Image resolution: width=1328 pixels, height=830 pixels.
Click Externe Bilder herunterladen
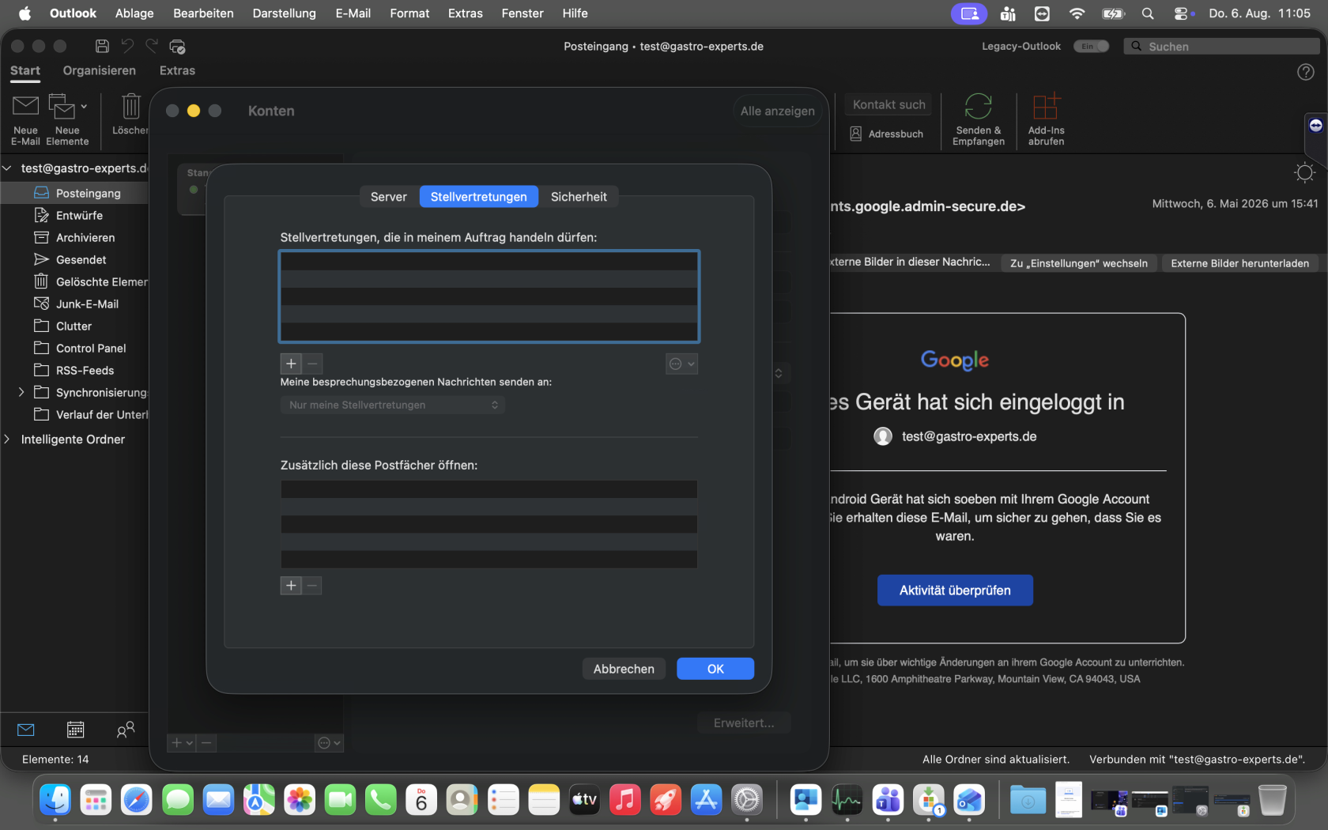tap(1239, 263)
